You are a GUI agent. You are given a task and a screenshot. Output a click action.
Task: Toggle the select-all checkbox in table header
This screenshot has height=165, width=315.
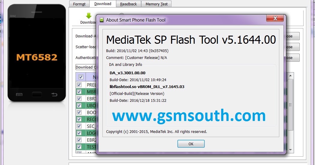tap(81, 77)
